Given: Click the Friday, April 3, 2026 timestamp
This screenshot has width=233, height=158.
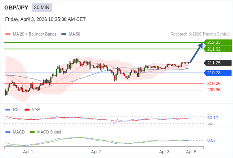Looking at the screenshot, I should point(45,19).
